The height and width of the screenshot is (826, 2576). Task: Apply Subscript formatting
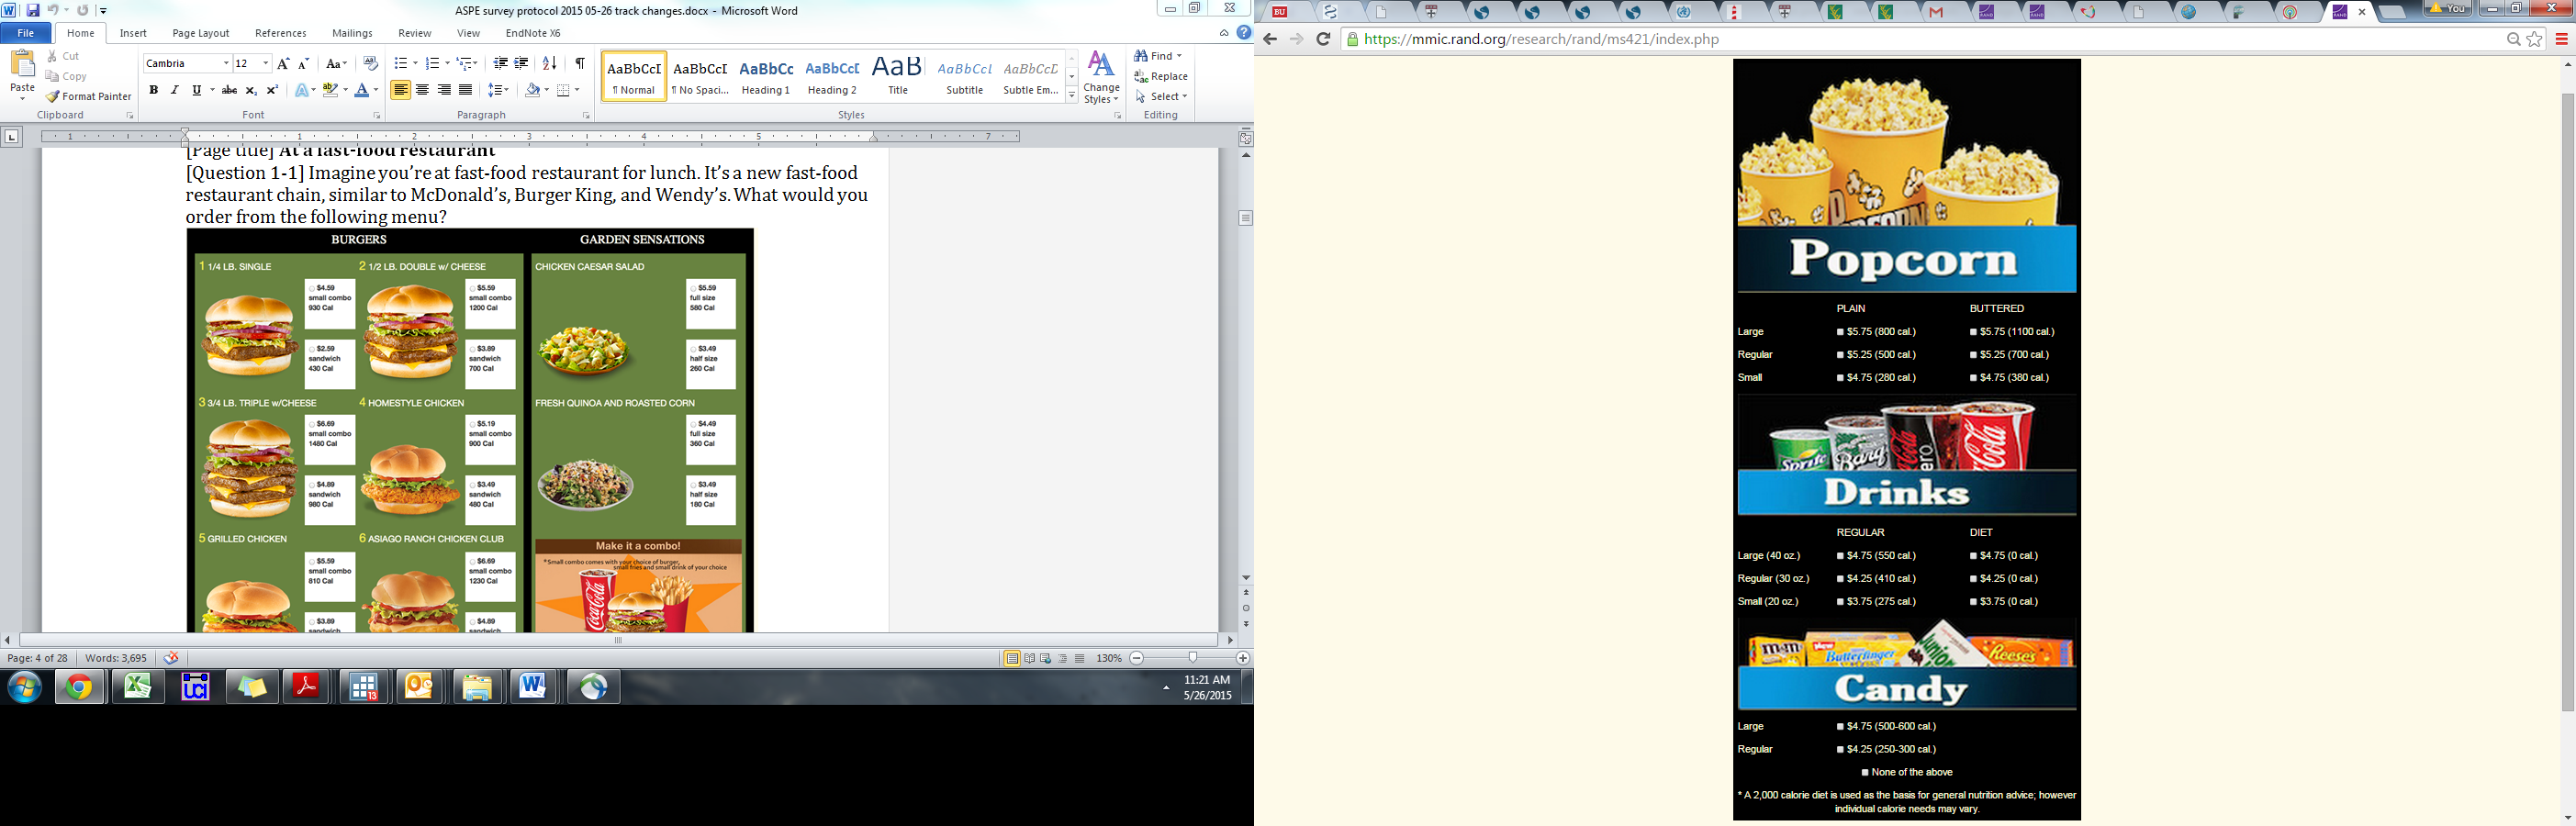coord(251,90)
